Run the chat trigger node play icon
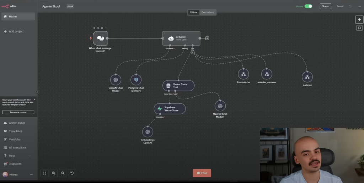364x183 pixels. click(x=94, y=28)
